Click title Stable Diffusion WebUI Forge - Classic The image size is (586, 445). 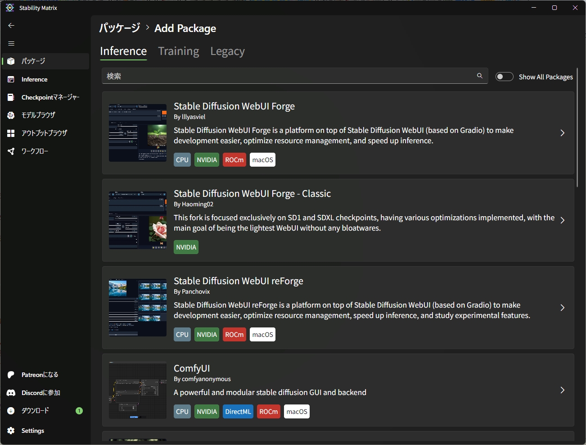(x=252, y=194)
